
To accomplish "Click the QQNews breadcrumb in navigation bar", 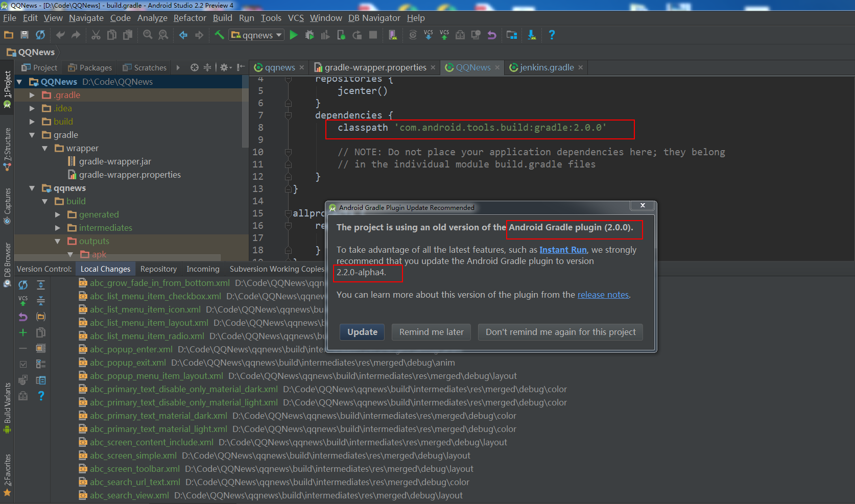I will [x=31, y=52].
